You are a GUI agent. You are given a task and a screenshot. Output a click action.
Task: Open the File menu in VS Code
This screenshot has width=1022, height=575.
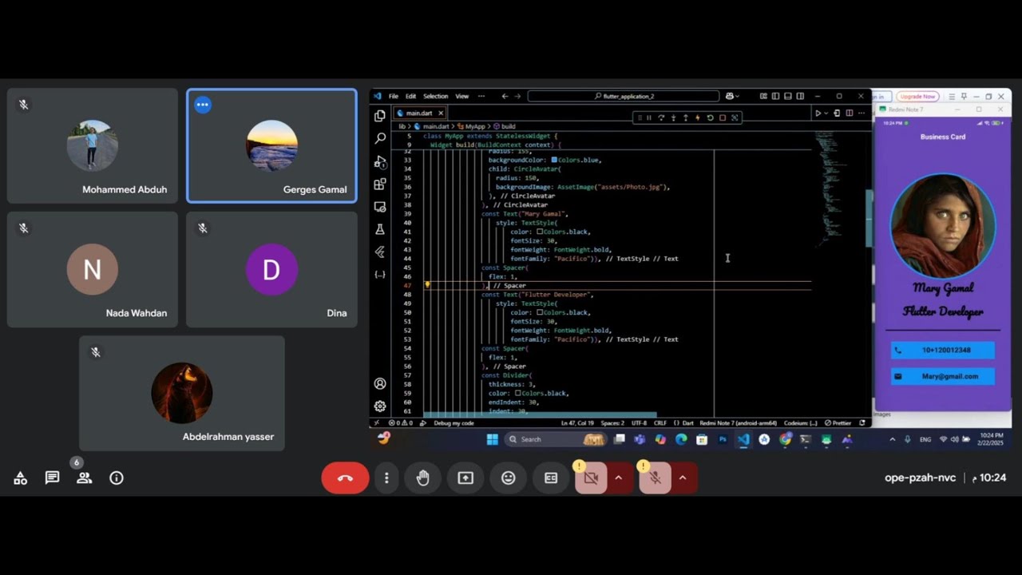[394, 96]
